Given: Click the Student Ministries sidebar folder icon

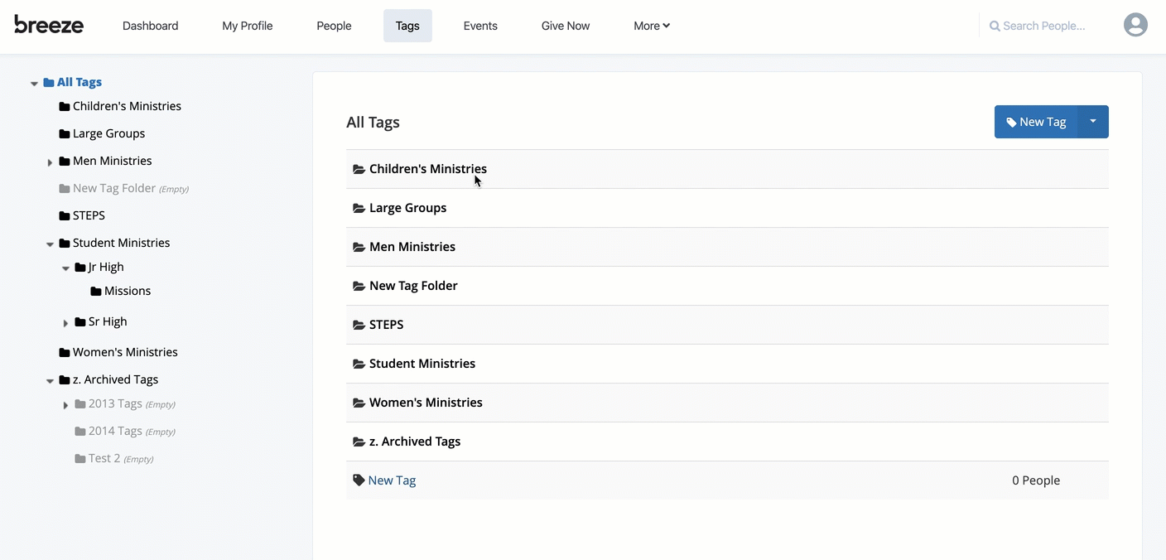Looking at the screenshot, I should click(65, 244).
